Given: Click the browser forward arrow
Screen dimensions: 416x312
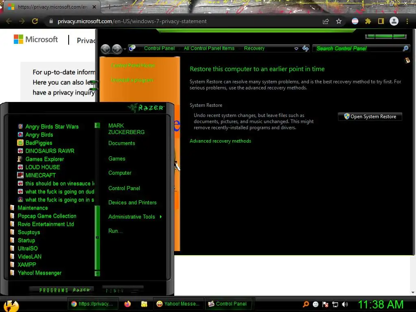Looking at the screenshot, I should point(22,21).
